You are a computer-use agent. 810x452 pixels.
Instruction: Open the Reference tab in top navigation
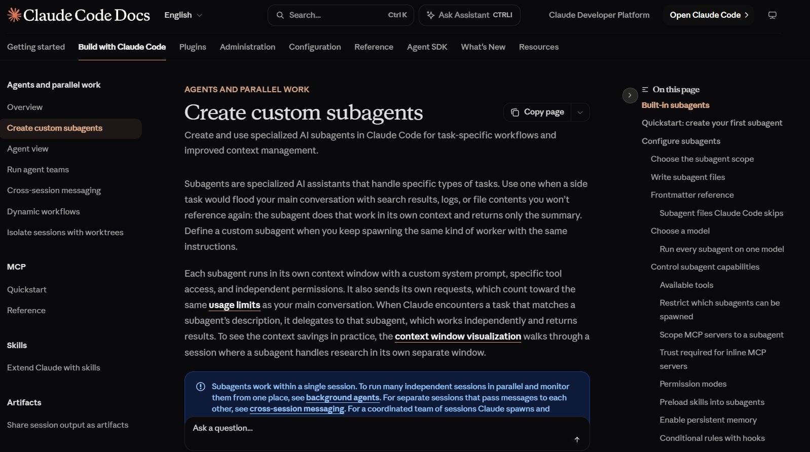pos(374,47)
